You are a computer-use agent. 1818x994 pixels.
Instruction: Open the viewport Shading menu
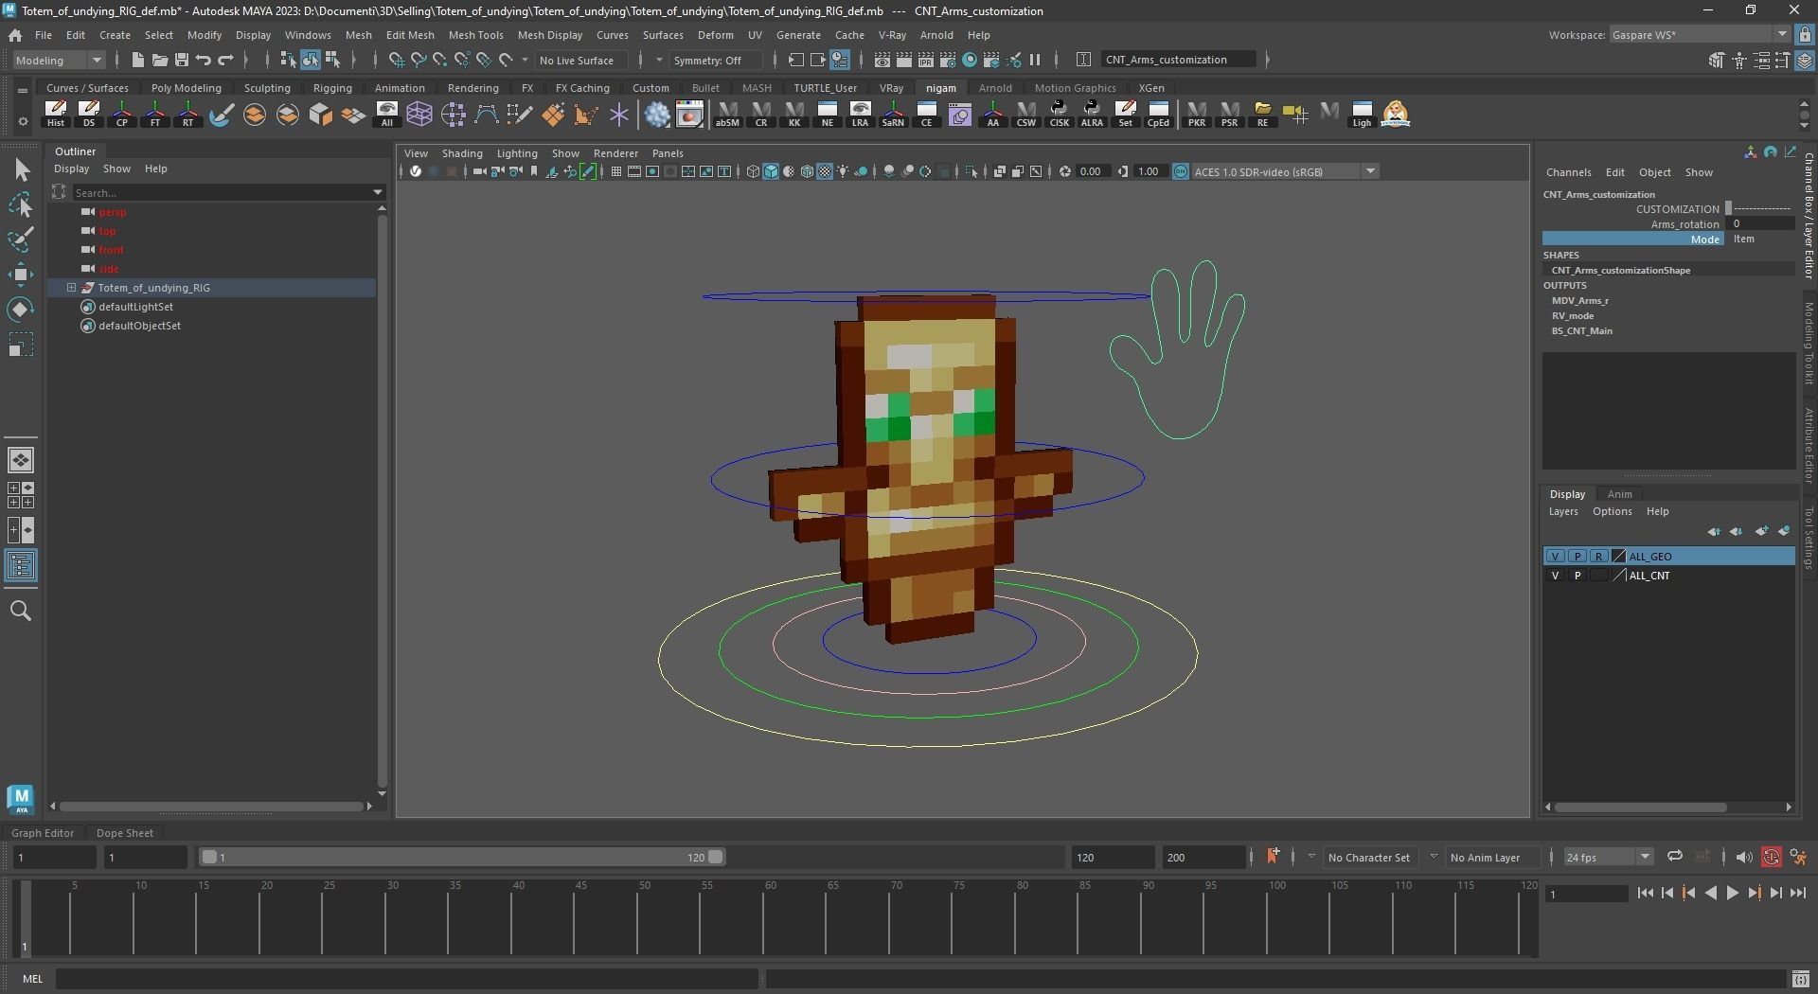click(462, 153)
